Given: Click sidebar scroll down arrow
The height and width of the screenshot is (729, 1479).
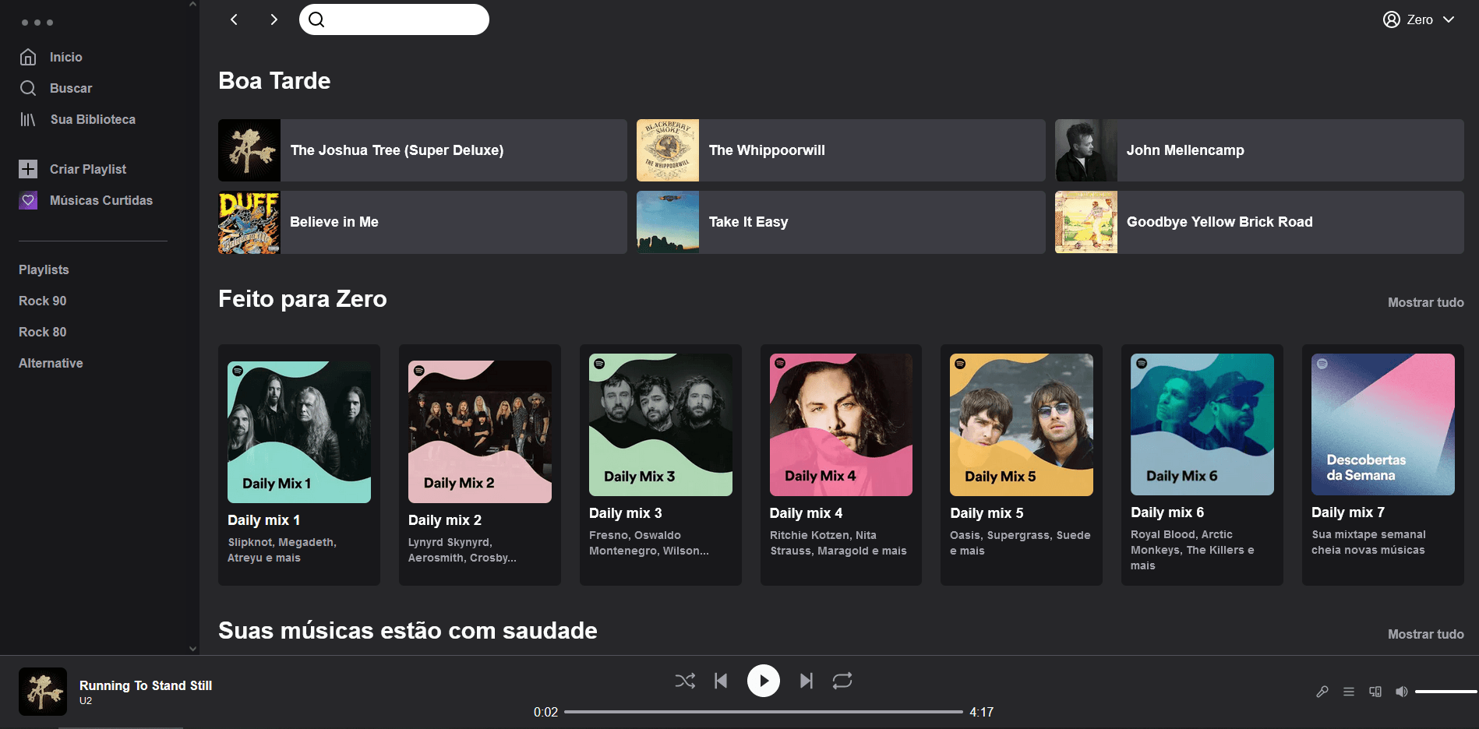Looking at the screenshot, I should coord(193,648).
